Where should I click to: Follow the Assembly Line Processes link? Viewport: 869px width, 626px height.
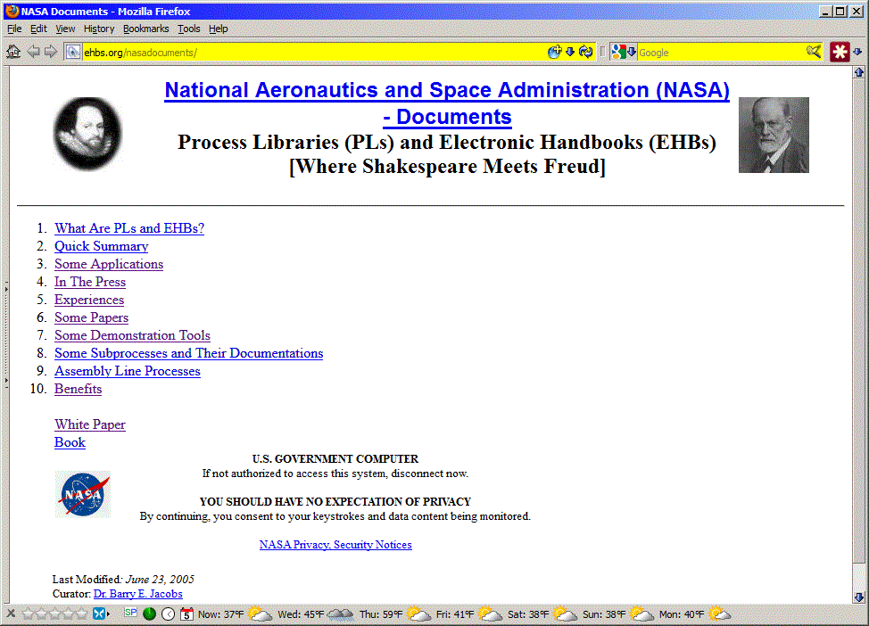point(128,371)
